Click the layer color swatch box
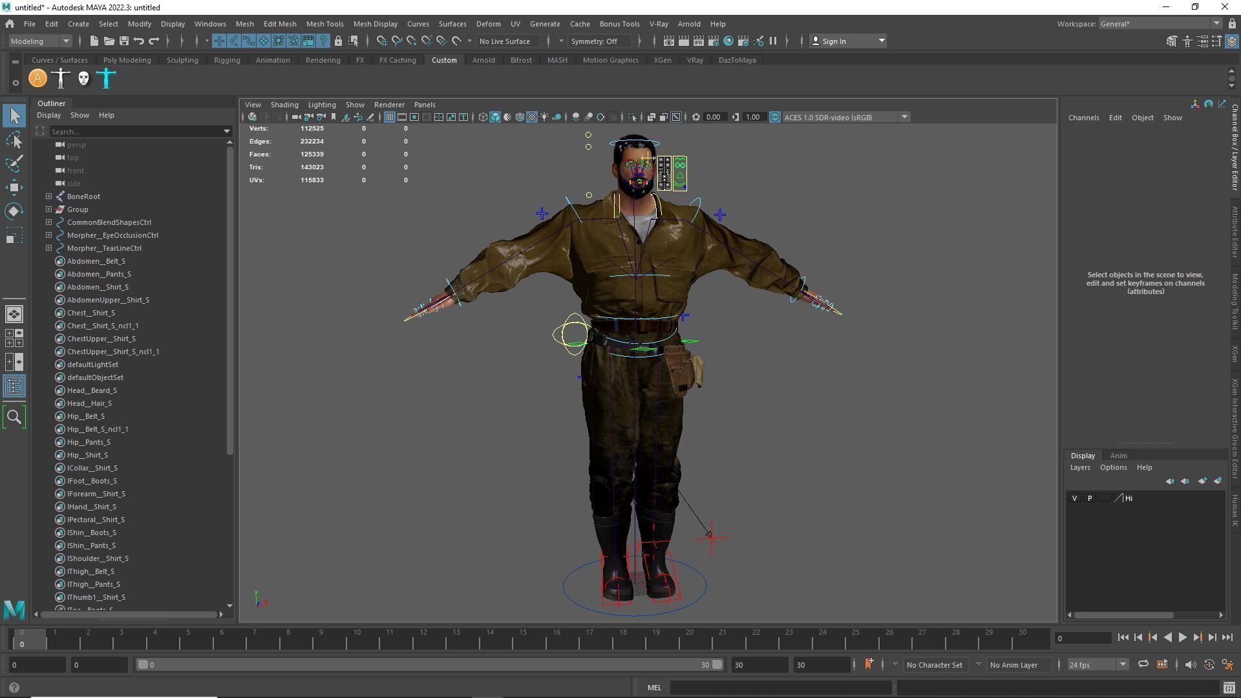This screenshot has height=698, width=1241. point(1105,498)
